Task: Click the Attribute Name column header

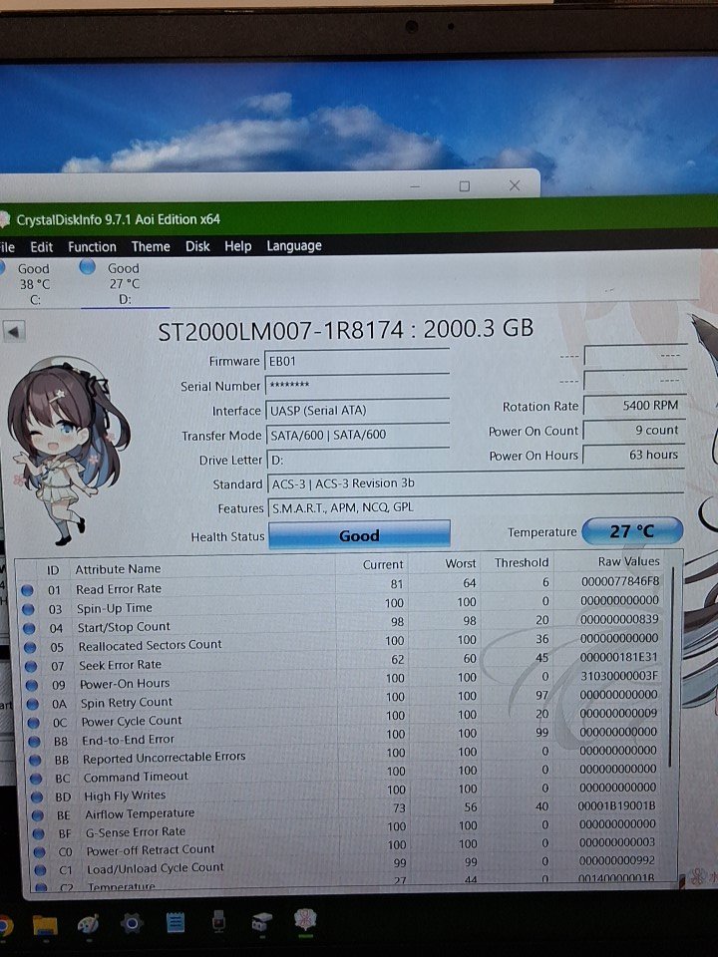Action: 119,569
